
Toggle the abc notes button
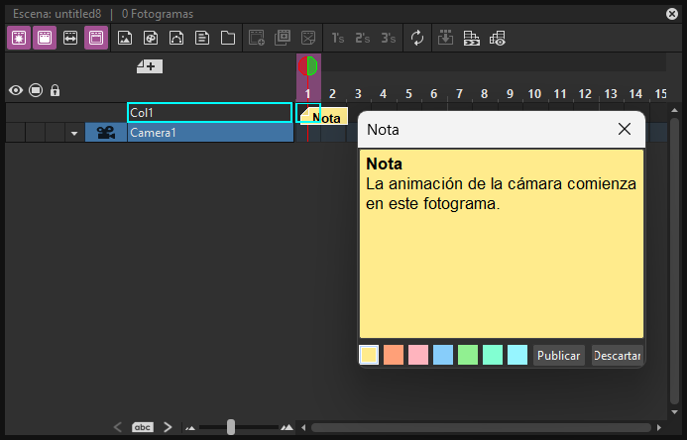coord(143,427)
